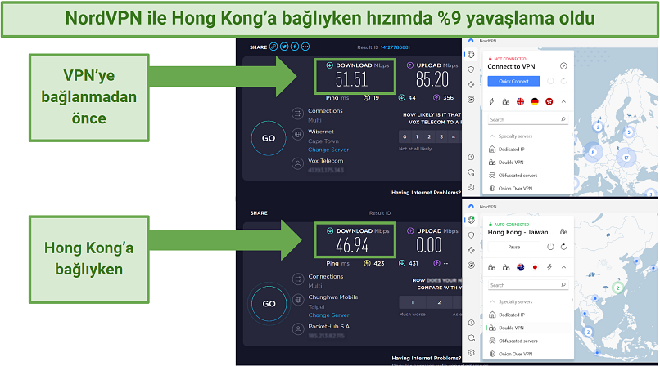Rate 3 in the Vox Telecom survey

coord(441,136)
